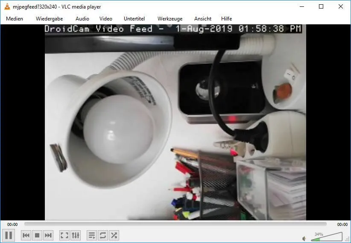The image size is (351, 243).
Task: Mute audio via speaker icon
Action: (x=304, y=238)
